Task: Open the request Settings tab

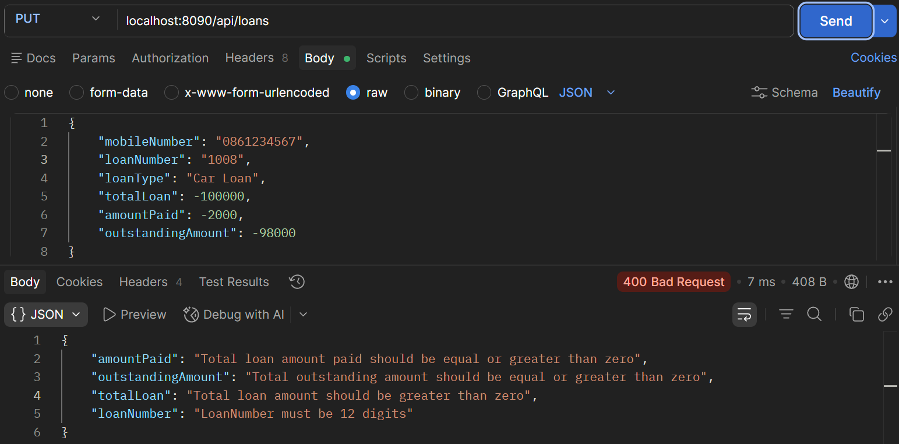Action: [446, 58]
